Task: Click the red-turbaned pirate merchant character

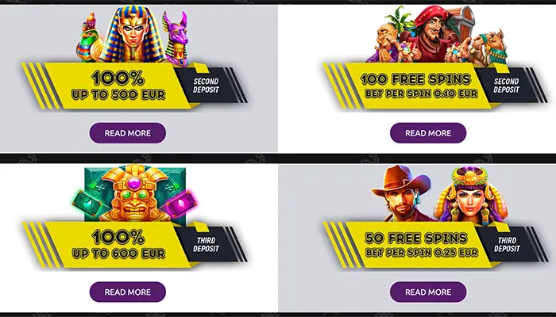Action: point(427,36)
